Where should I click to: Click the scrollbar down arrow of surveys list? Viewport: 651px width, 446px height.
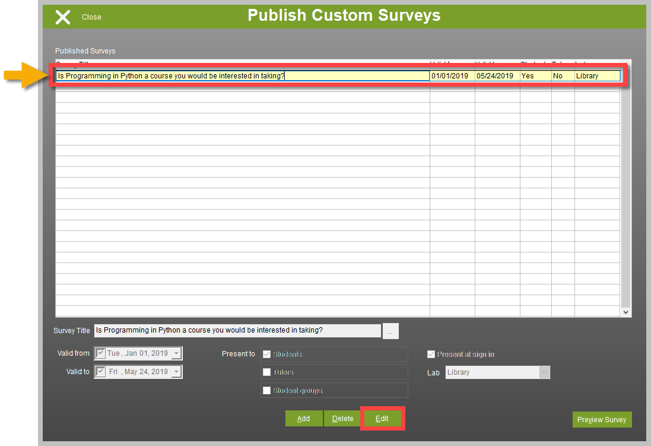(x=625, y=312)
